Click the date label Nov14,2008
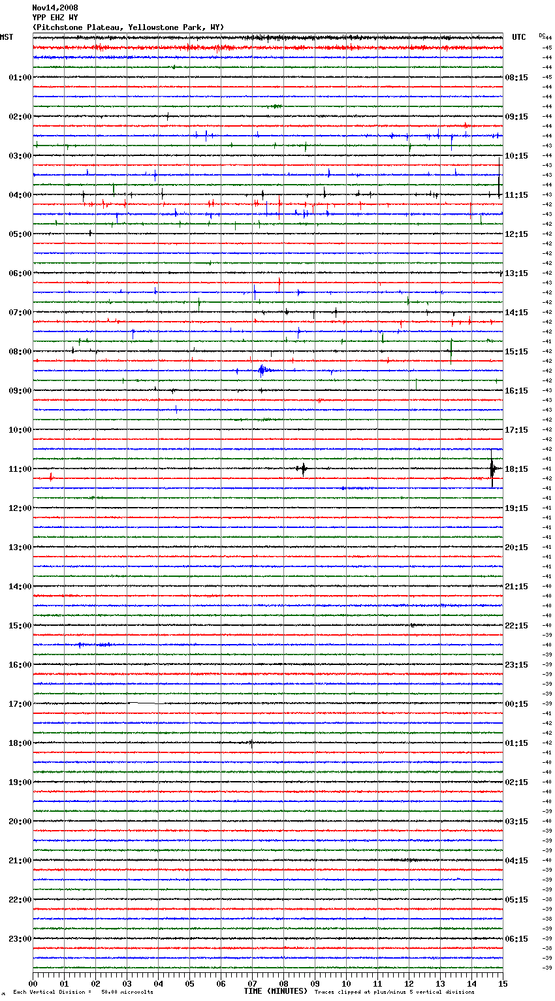The width and height of the screenshot is (555, 1001). 55,8
